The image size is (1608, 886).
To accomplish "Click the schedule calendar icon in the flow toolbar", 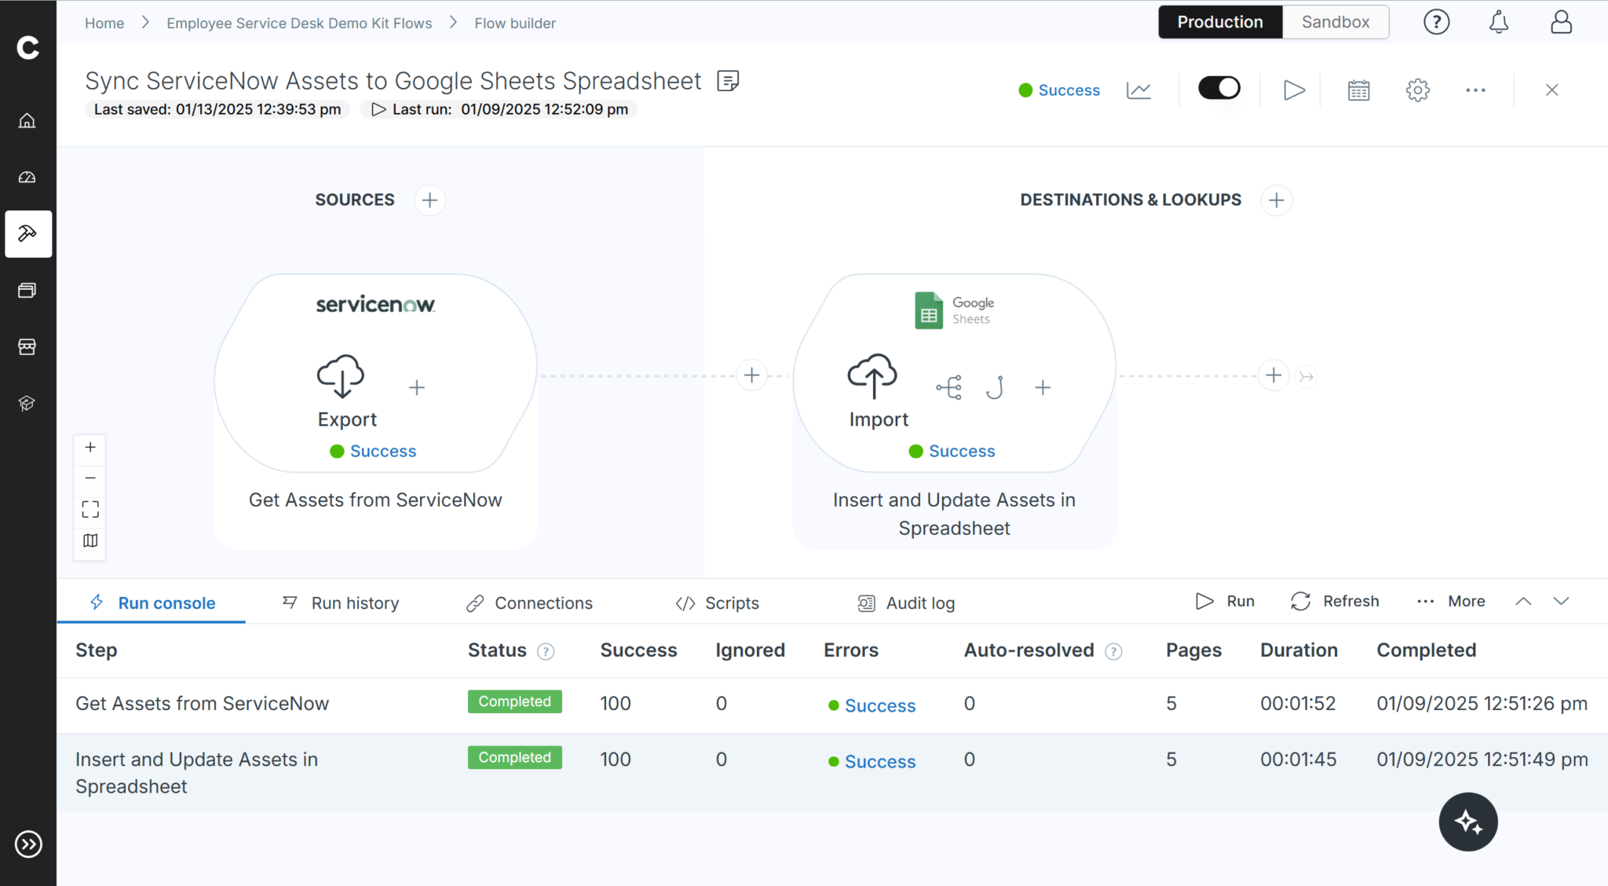I will 1358,90.
